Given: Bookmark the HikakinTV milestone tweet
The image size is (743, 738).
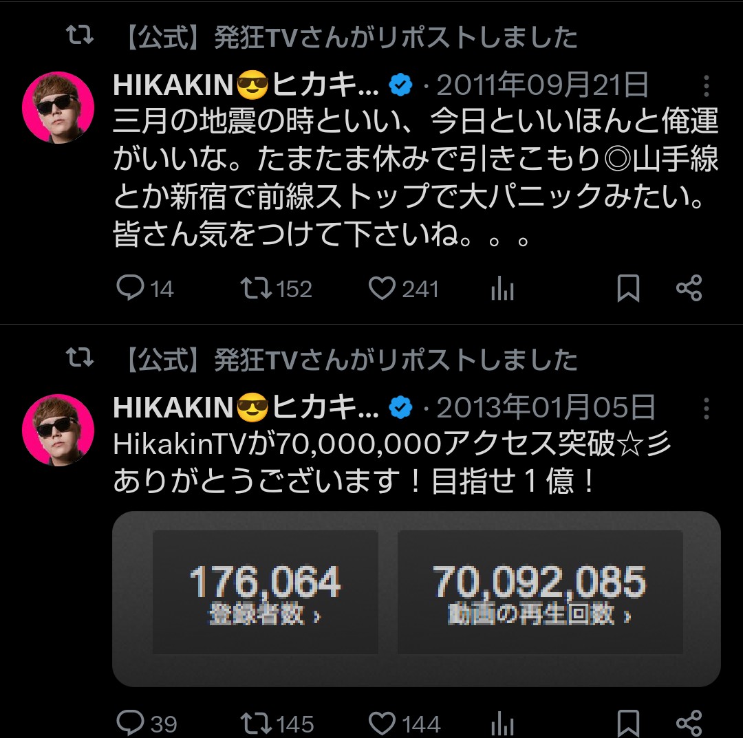Looking at the screenshot, I should click(x=628, y=724).
